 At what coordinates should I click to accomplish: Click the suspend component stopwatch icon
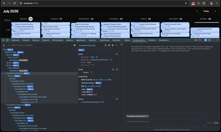click(x=106, y=45)
